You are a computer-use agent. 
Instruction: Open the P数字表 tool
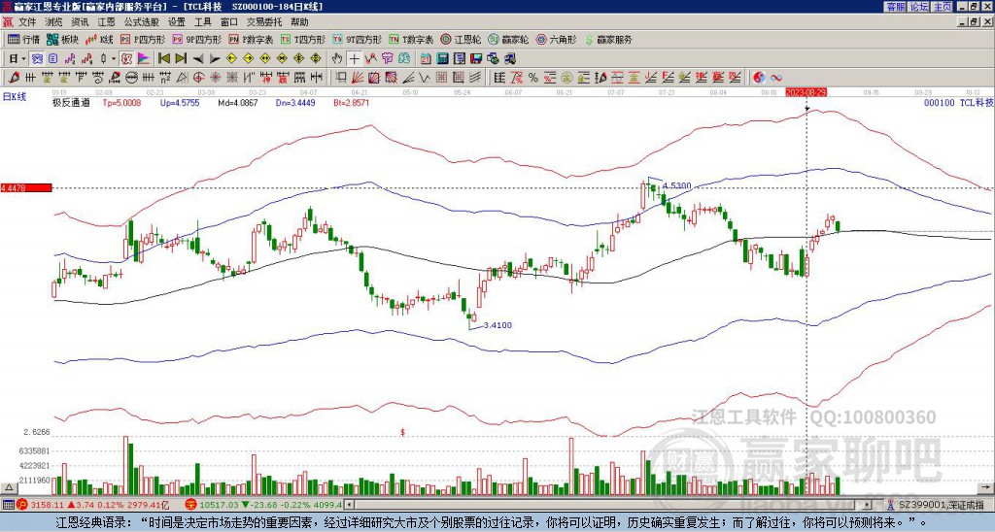252,40
